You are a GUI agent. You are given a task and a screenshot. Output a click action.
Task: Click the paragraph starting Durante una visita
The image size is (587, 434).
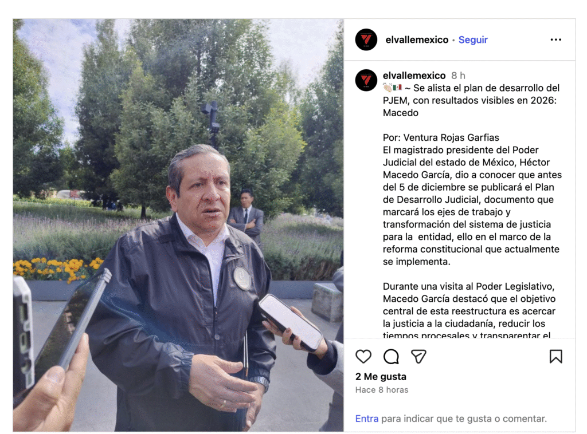point(469,311)
